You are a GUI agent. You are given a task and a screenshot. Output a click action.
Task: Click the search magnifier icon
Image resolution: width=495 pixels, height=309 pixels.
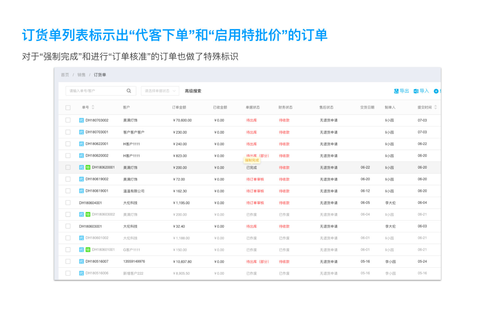[x=129, y=91]
